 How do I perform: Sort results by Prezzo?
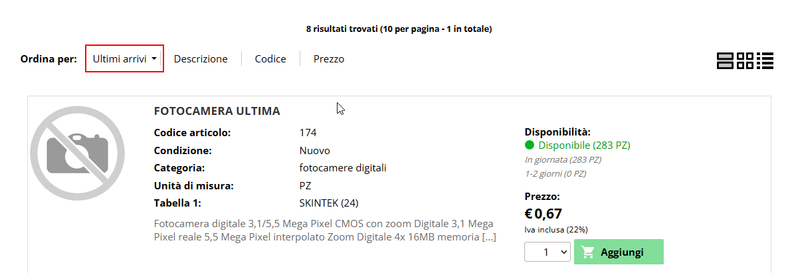tap(329, 59)
